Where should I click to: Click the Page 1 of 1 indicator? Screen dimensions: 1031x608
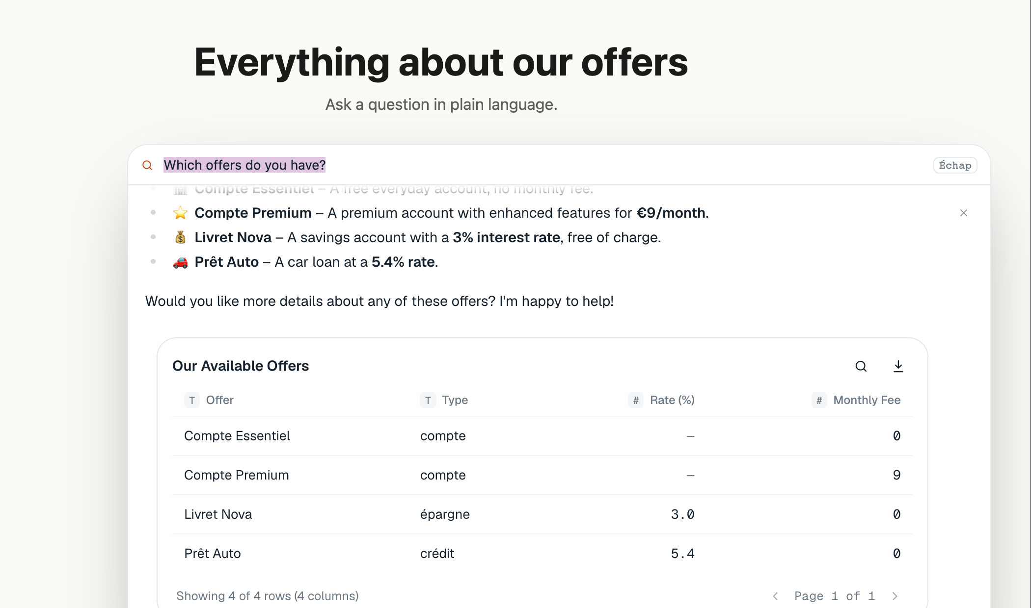click(835, 596)
